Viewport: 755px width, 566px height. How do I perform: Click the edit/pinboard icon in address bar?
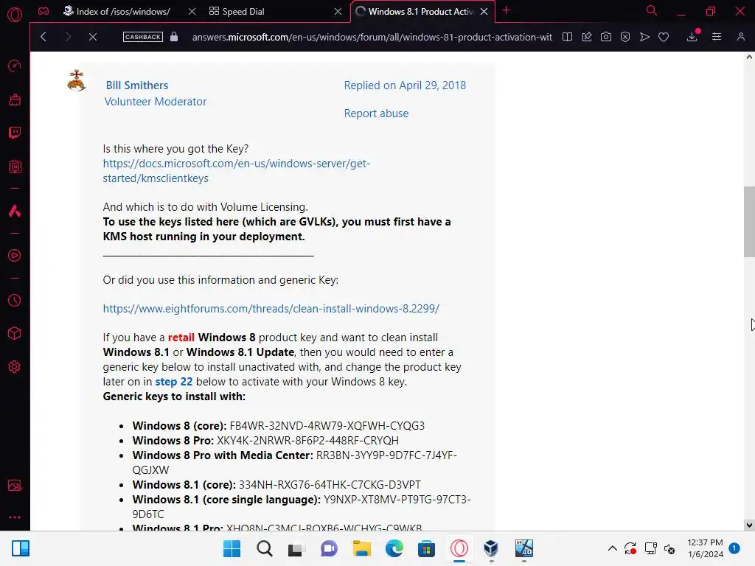point(586,37)
